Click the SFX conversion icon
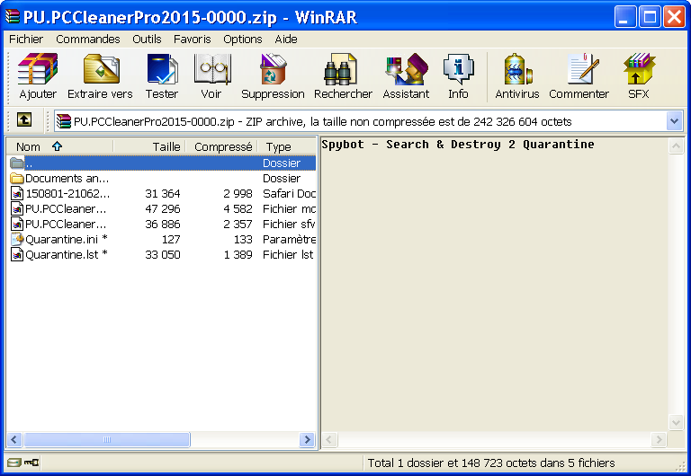691x476 pixels. [639, 69]
